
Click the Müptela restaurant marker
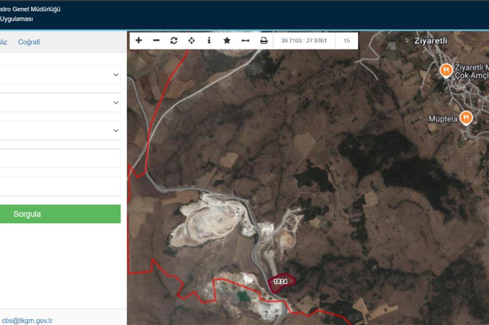pyautogui.click(x=466, y=118)
